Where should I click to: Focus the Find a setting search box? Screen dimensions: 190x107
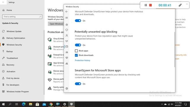click(x=22, y=17)
